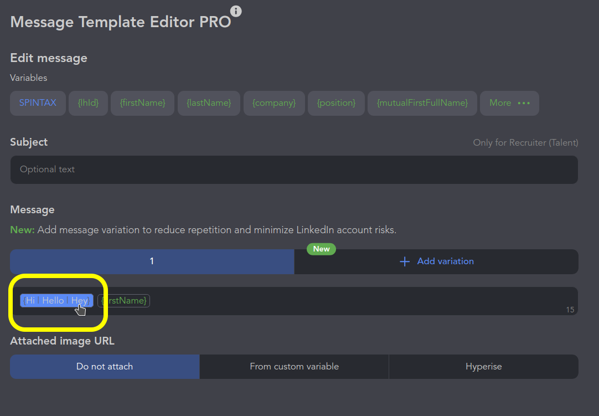
Task: Click the {firstName} token inside the message body
Action: pyautogui.click(x=124, y=301)
